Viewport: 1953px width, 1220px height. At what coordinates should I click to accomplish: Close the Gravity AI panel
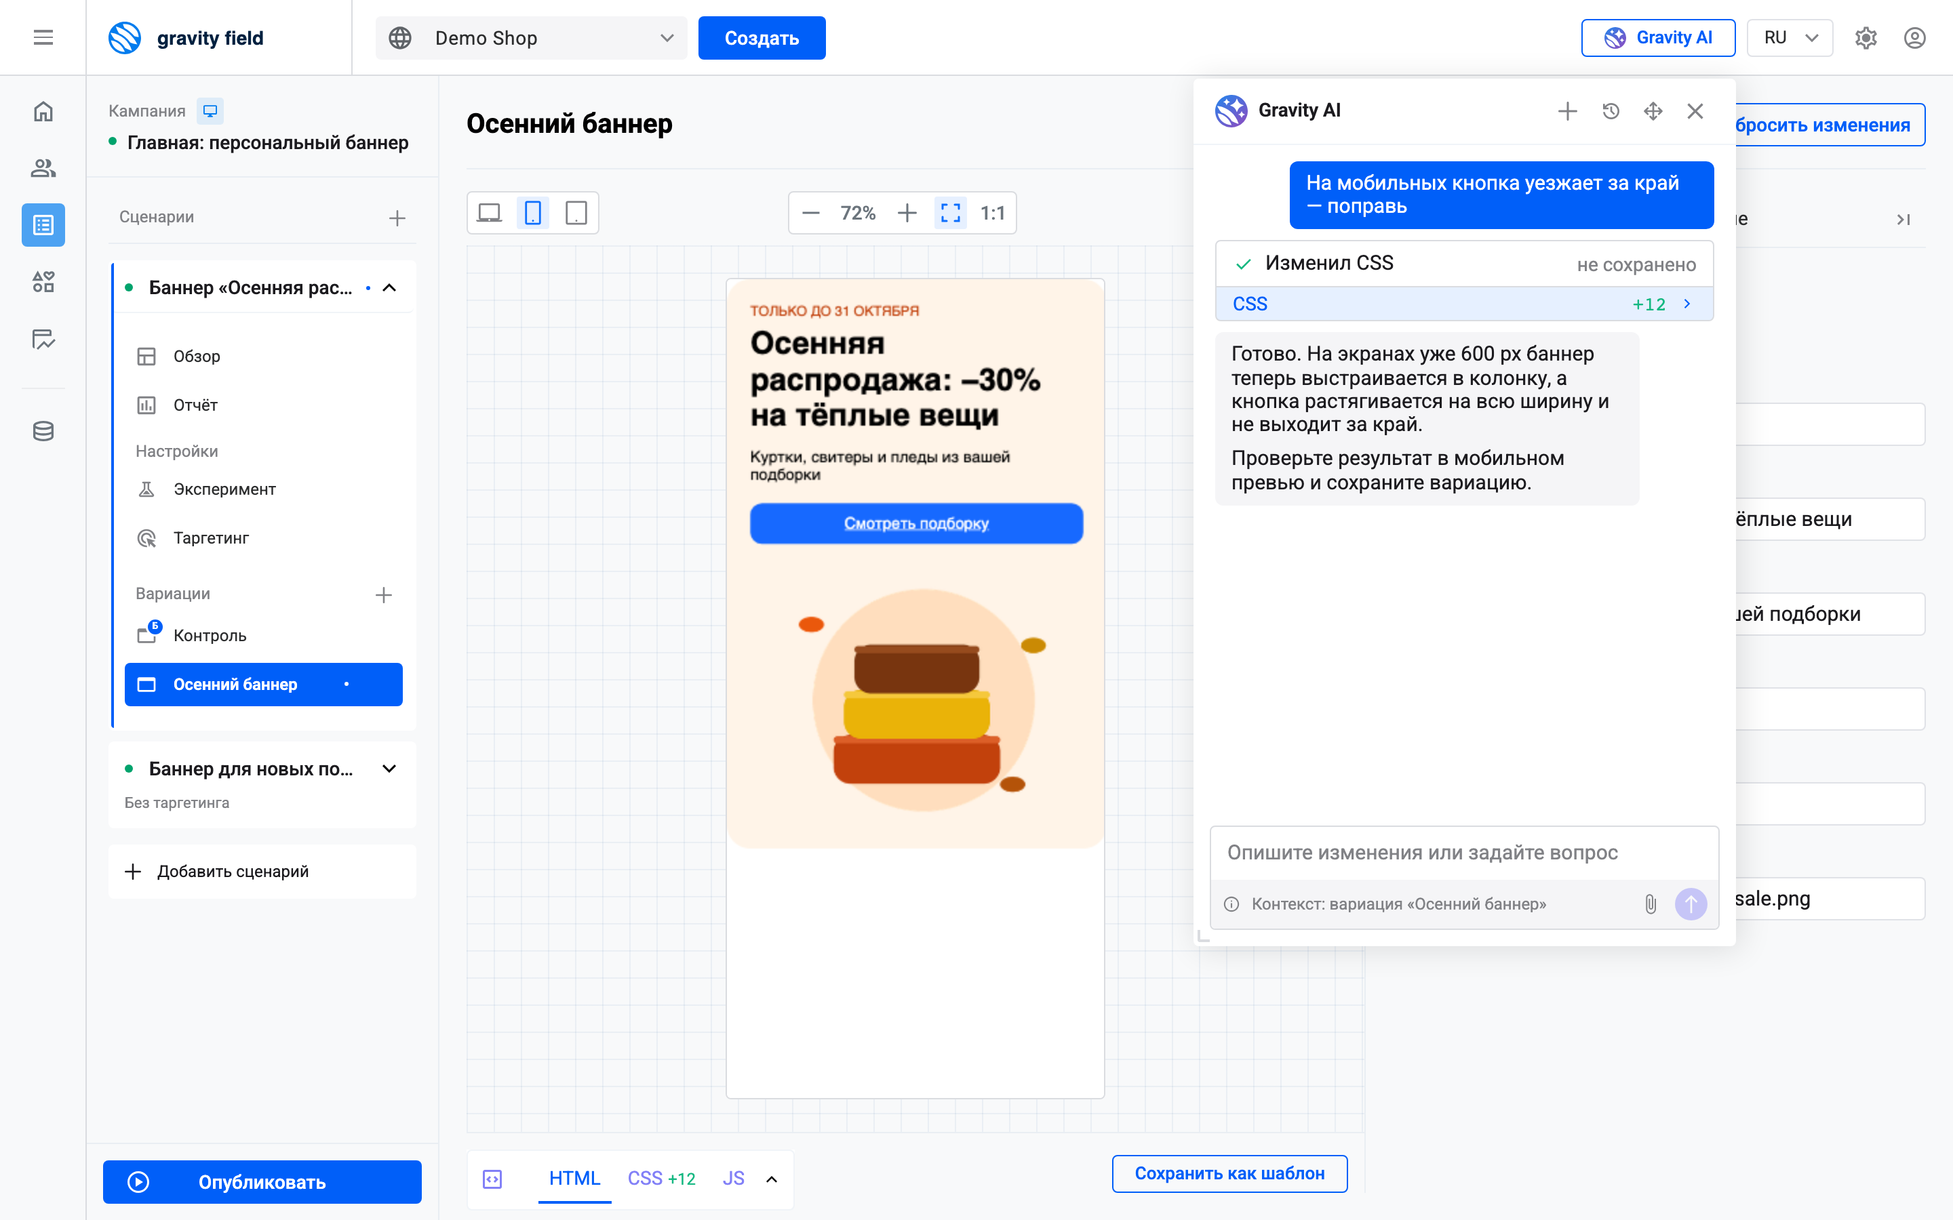1695,110
